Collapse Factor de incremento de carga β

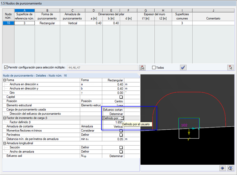[x=5, y=118]
